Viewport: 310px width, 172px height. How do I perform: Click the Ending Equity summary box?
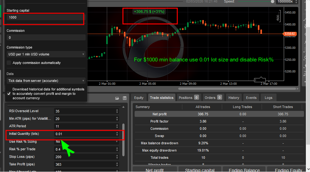coord(287,169)
